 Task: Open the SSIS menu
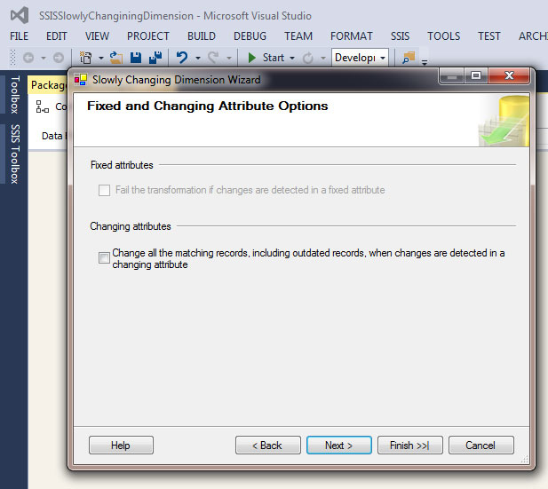(x=401, y=36)
